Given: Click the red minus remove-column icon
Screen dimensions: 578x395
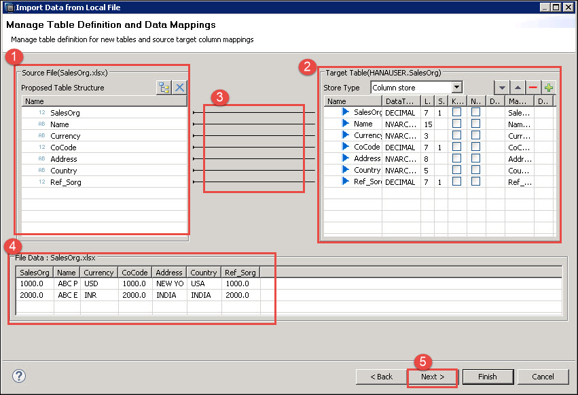Looking at the screenshot, I should click(x=533, y=88).
